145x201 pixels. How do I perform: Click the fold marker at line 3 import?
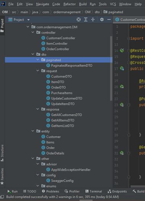pos(129,38)
